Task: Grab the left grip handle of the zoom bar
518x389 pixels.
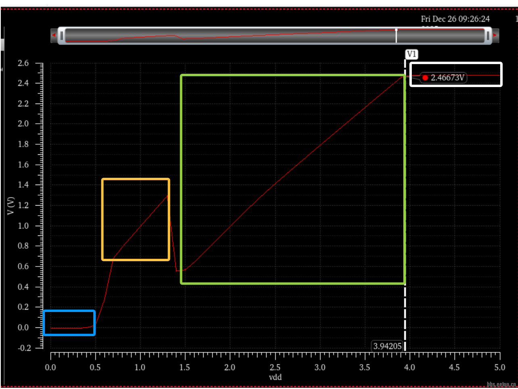Action: pos(61,35)
